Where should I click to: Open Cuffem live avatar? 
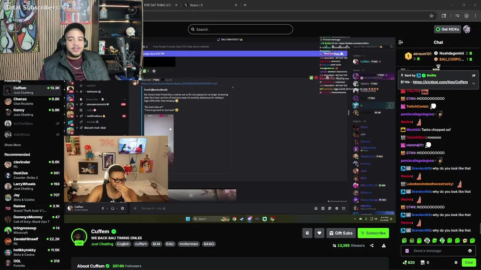[x=79, y=237]
